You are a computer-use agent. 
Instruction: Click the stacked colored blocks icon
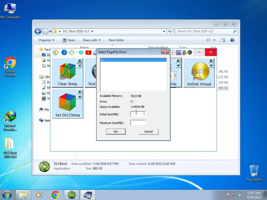pyautogui.click(x=184, y=53)
